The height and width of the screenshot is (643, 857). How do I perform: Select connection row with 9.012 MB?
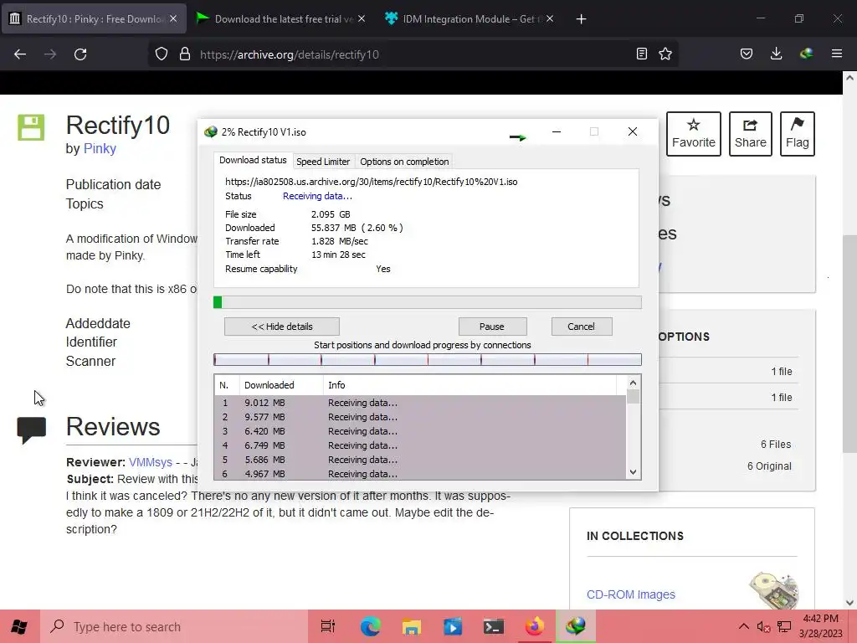(420, 403)
